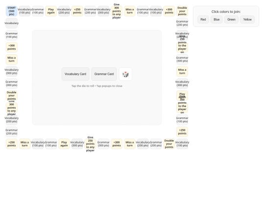This screenshot has height=199, width=265.
Task: Join the game as Blue
Action: 216,20
